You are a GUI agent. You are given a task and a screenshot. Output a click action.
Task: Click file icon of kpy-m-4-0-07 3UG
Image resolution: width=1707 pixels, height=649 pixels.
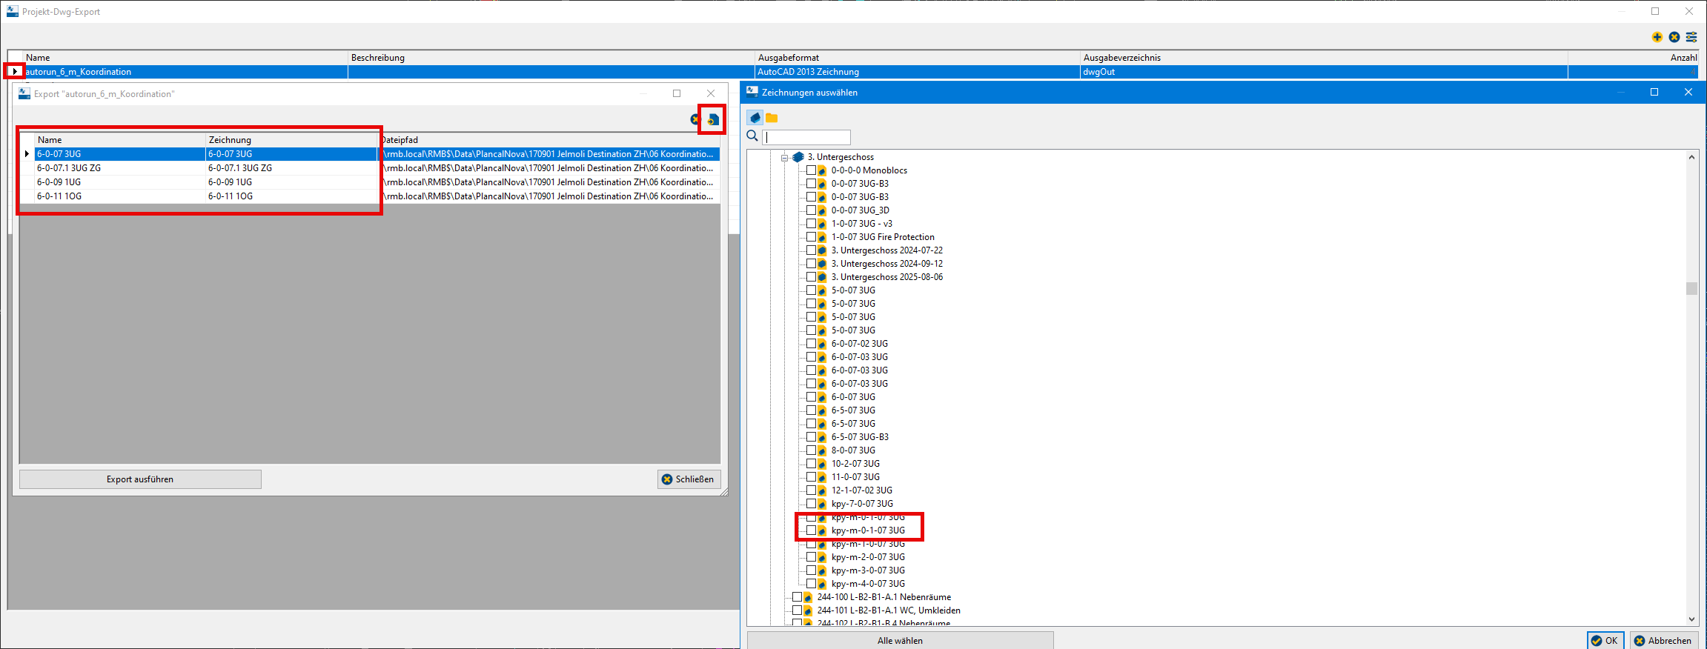[822, 584]
